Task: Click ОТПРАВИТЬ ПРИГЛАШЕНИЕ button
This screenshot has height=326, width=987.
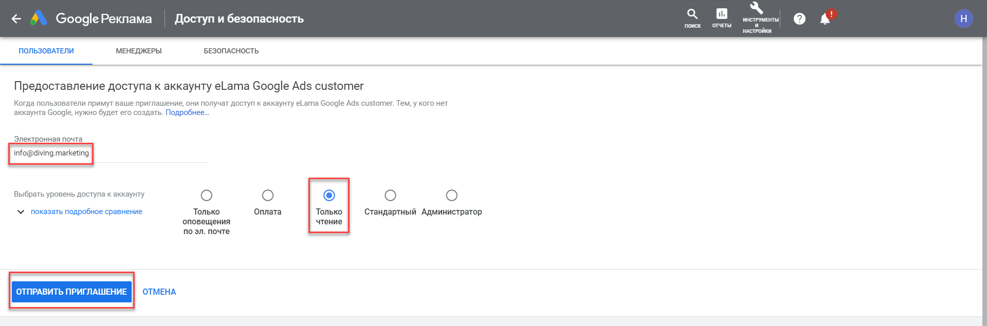Action: point(71,292)
